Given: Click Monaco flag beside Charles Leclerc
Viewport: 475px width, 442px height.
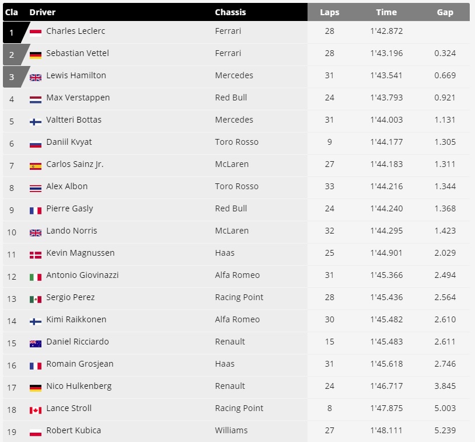Looking at the screenshot, I should [x=36, y=33].
